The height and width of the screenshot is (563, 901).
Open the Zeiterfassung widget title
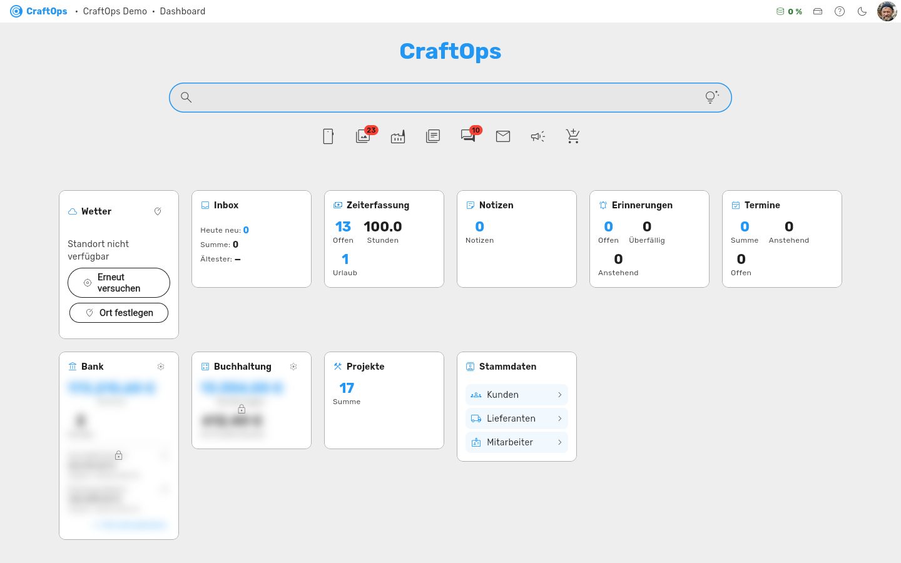[378, 205]
